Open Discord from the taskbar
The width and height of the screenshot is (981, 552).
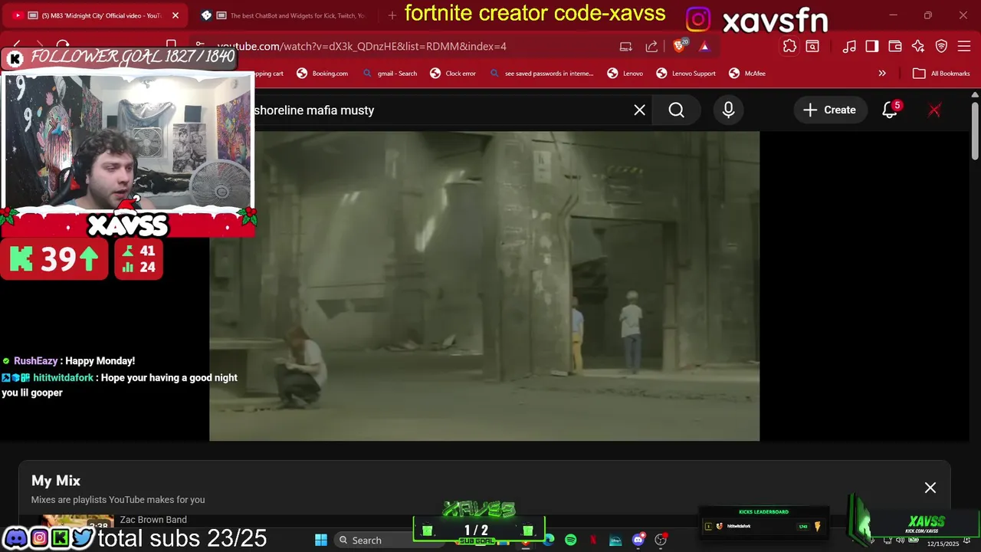click(x=638, y=540)
